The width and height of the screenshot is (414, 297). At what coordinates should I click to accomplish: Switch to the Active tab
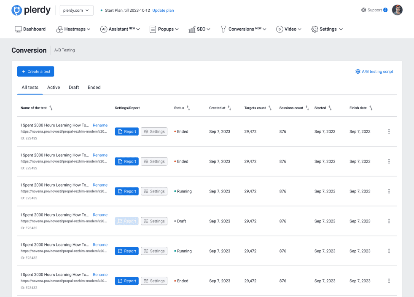pos(54,88)
